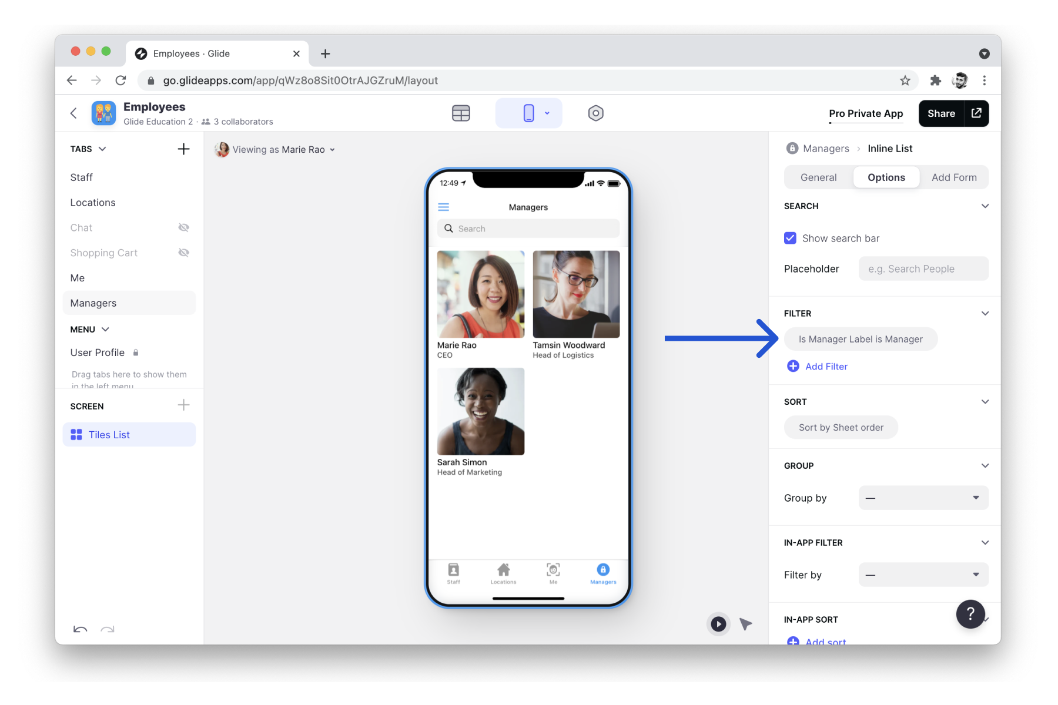Click the undo arrow icon
Screen dimensions: 1058x705
(x=80, y=629)
